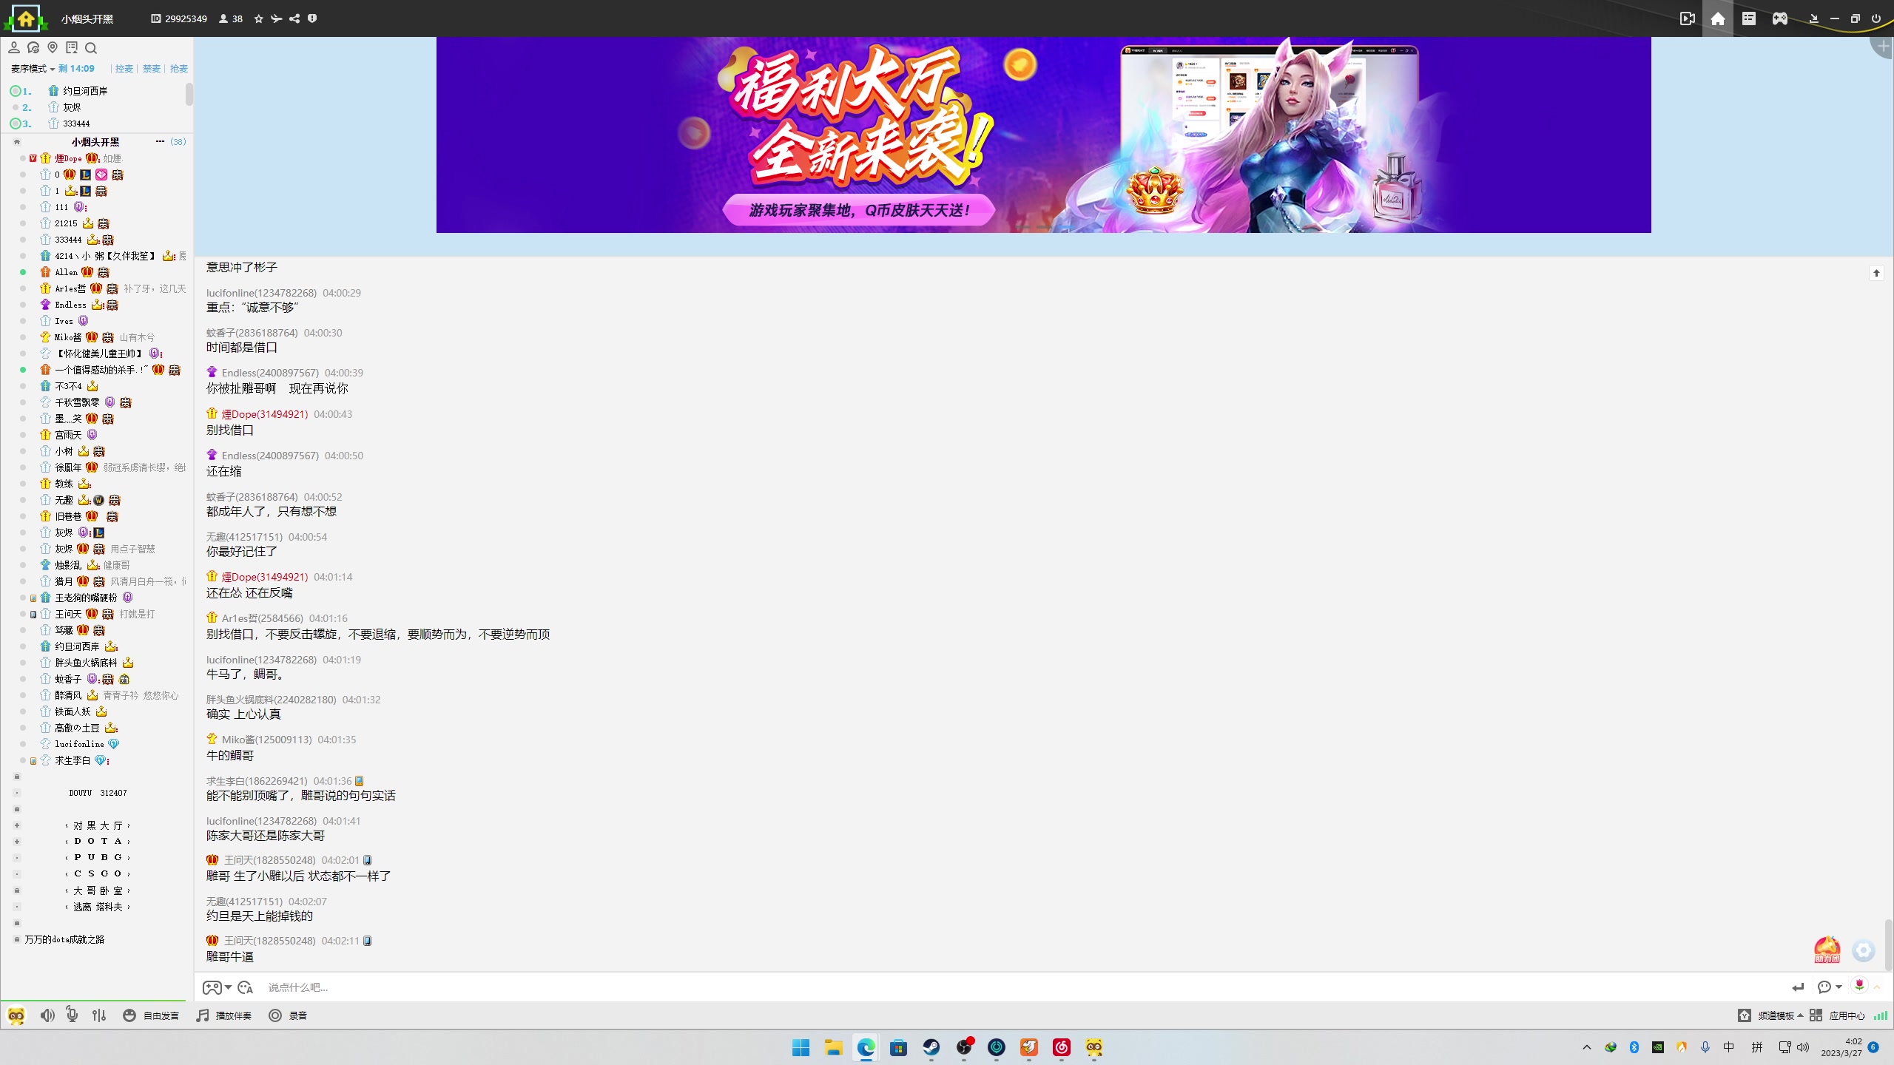Click the location pin icon
The image size is (1894, 1065).
point(53,47)
